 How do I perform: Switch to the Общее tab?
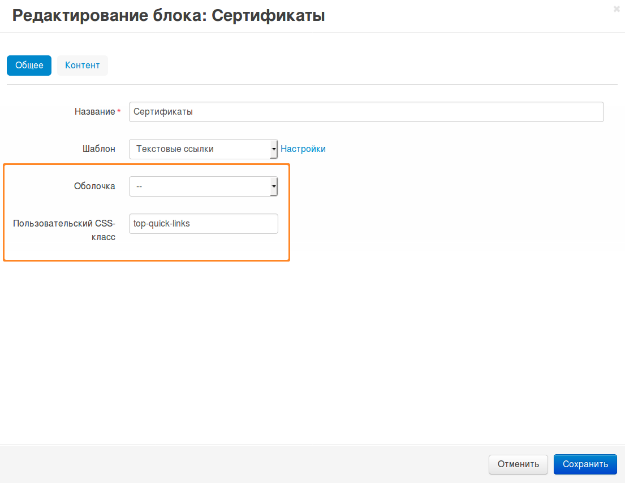coord(29,66)
